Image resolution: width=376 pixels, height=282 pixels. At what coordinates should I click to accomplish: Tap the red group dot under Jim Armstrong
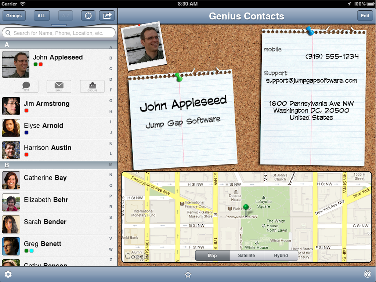tap(26, 111)
